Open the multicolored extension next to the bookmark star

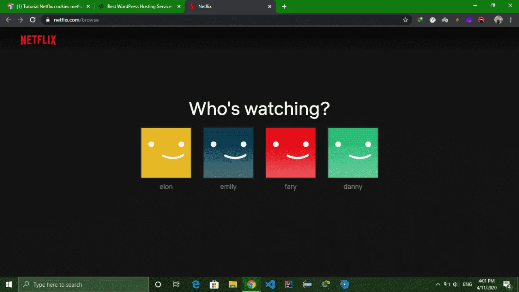[420, 20]
